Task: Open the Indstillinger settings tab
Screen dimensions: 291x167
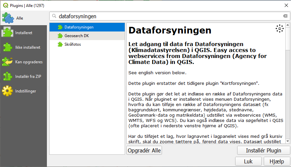Action: (23, 91)
